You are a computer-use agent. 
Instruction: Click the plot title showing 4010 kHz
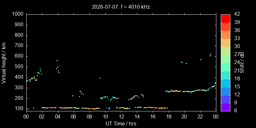pos(121,7)
